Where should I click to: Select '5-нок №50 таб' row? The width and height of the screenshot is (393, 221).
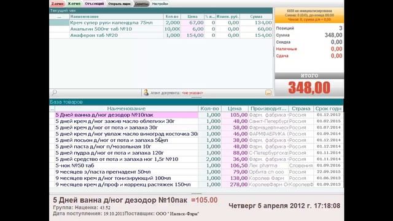[196, 165]
